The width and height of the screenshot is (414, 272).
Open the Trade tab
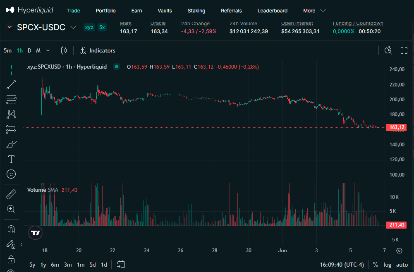(73, 11)
